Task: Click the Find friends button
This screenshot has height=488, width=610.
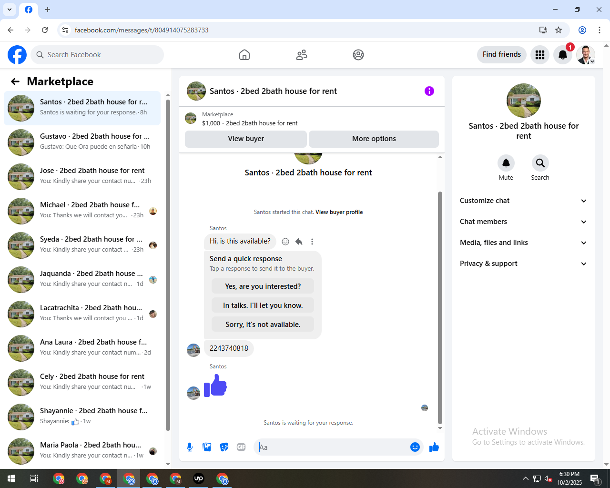Action: [502, 54]
